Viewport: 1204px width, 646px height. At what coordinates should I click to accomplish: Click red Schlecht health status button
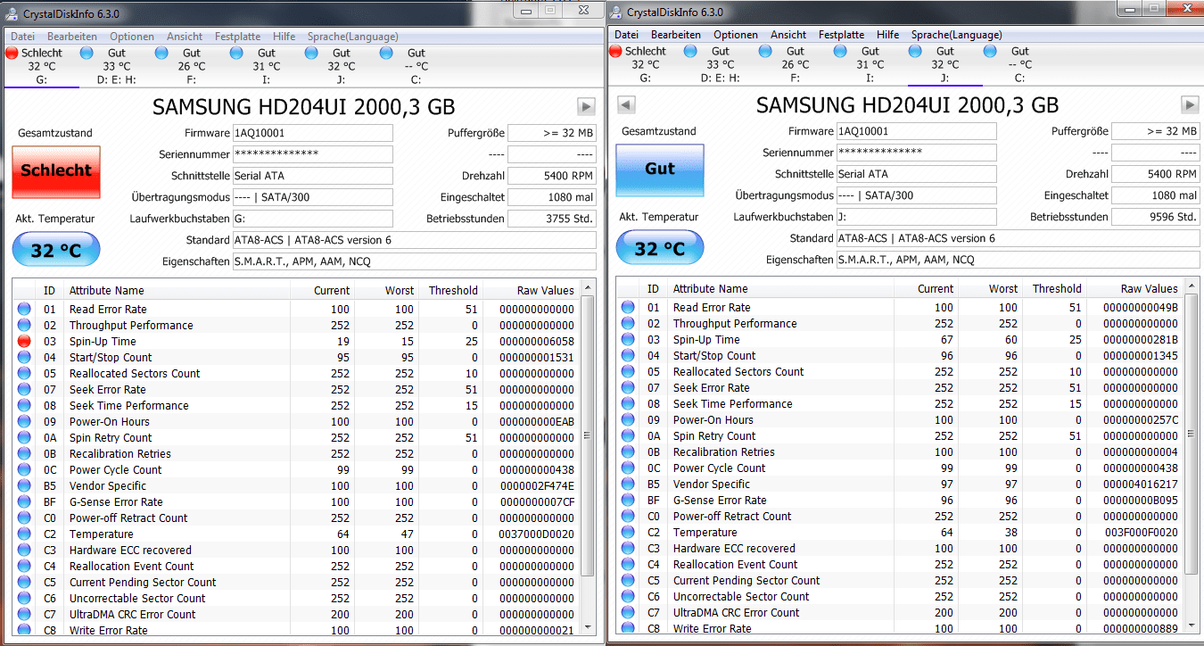coord(56,171)
